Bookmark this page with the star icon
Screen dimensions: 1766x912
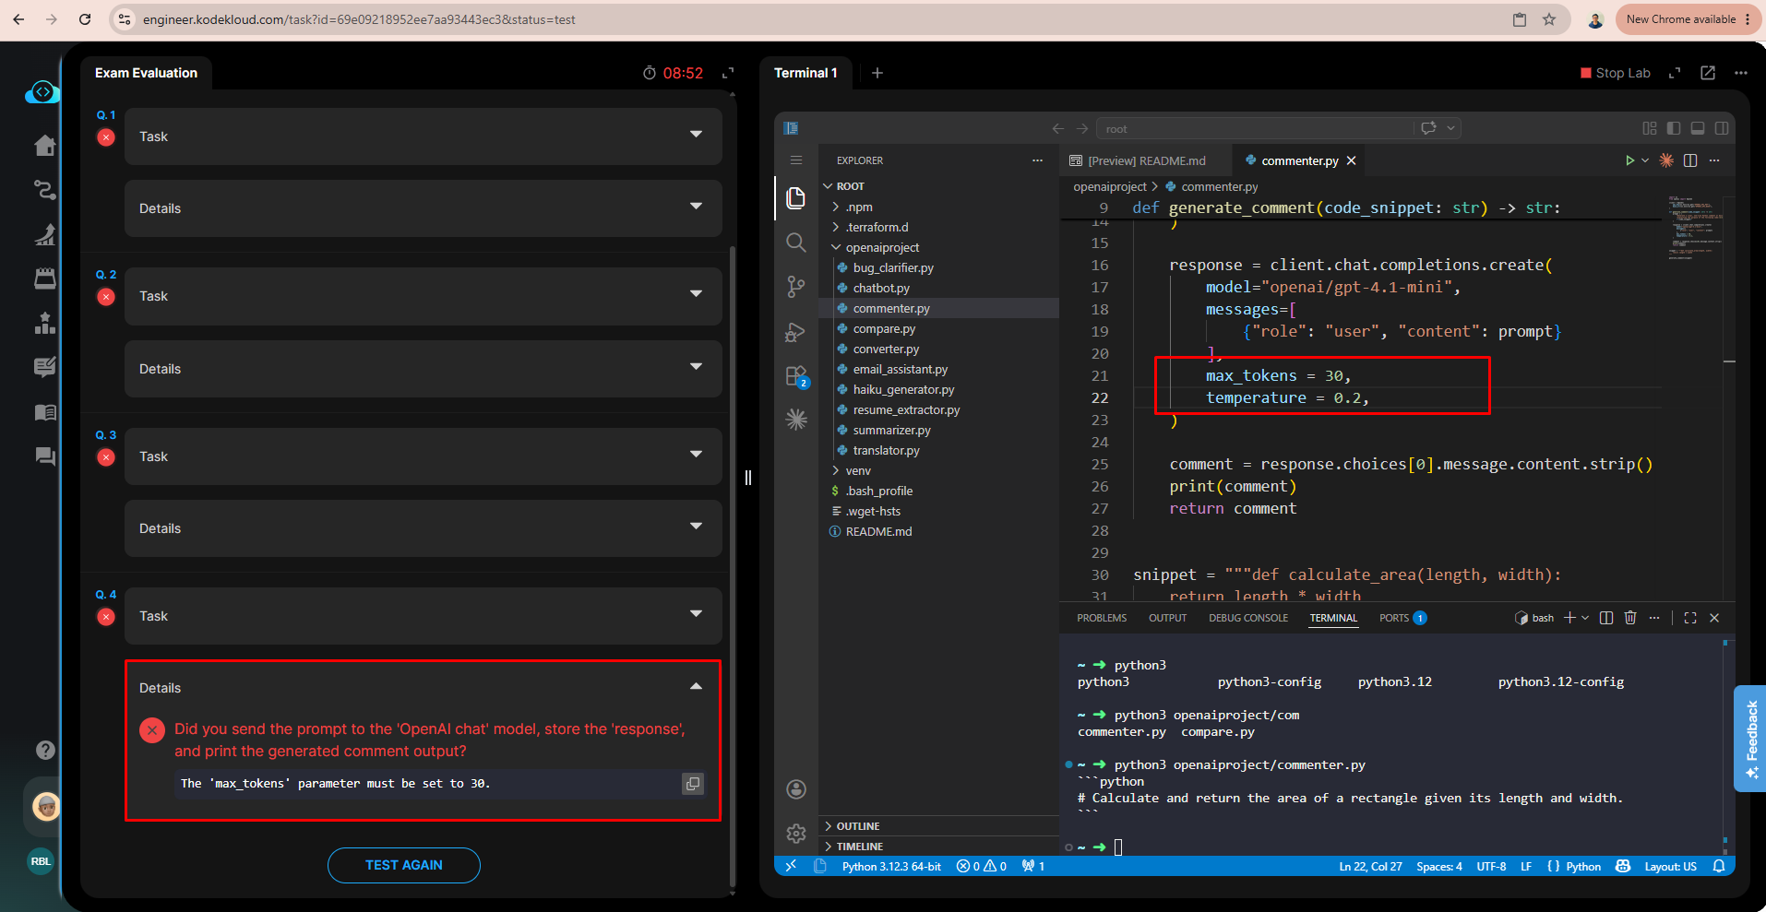pyautogui.click(x=1549, y=19)
